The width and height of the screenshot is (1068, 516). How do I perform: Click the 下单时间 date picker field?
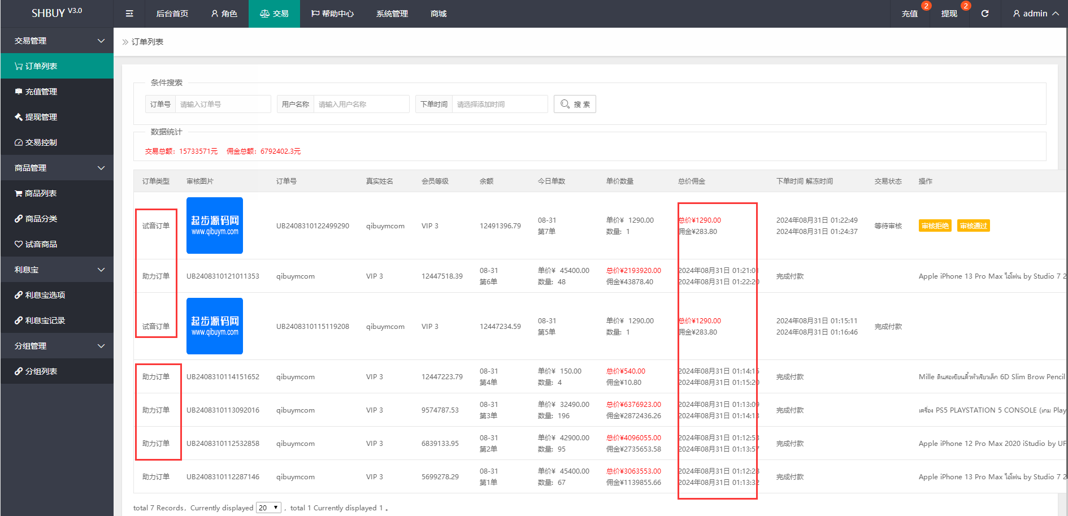(500, 104)
